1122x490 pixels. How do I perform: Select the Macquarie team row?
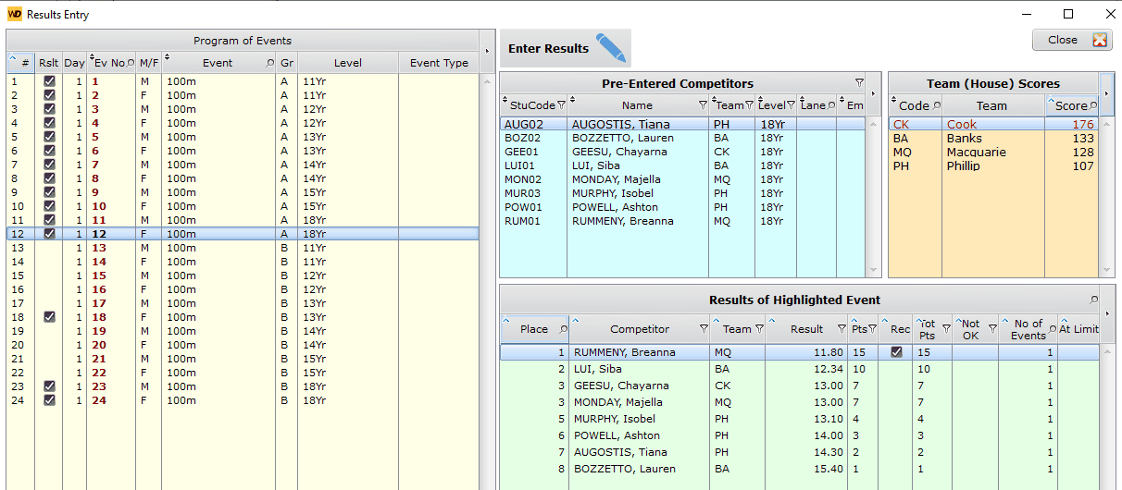993,152
